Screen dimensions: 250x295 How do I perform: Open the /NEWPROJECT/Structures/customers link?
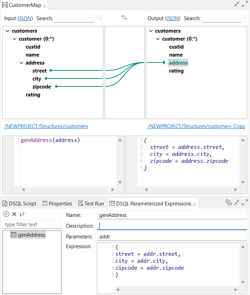click(46, 126)
